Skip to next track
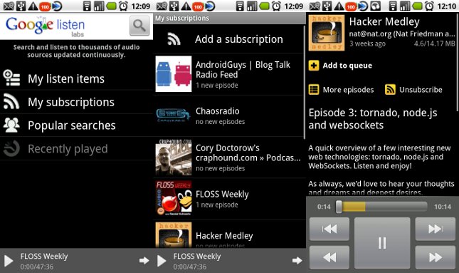This screenshot has width=459, height=273. (436, 229)
